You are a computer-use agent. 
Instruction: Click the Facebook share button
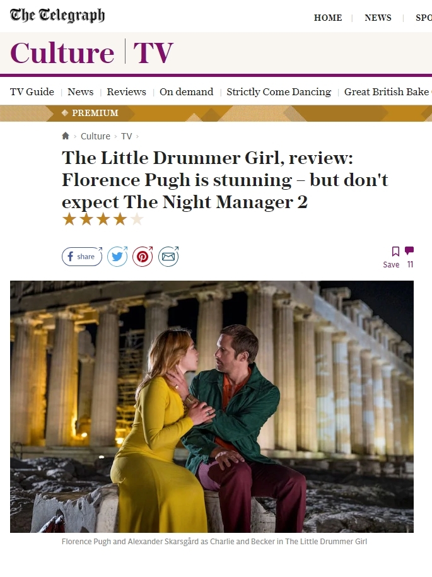tap(82, 257)
